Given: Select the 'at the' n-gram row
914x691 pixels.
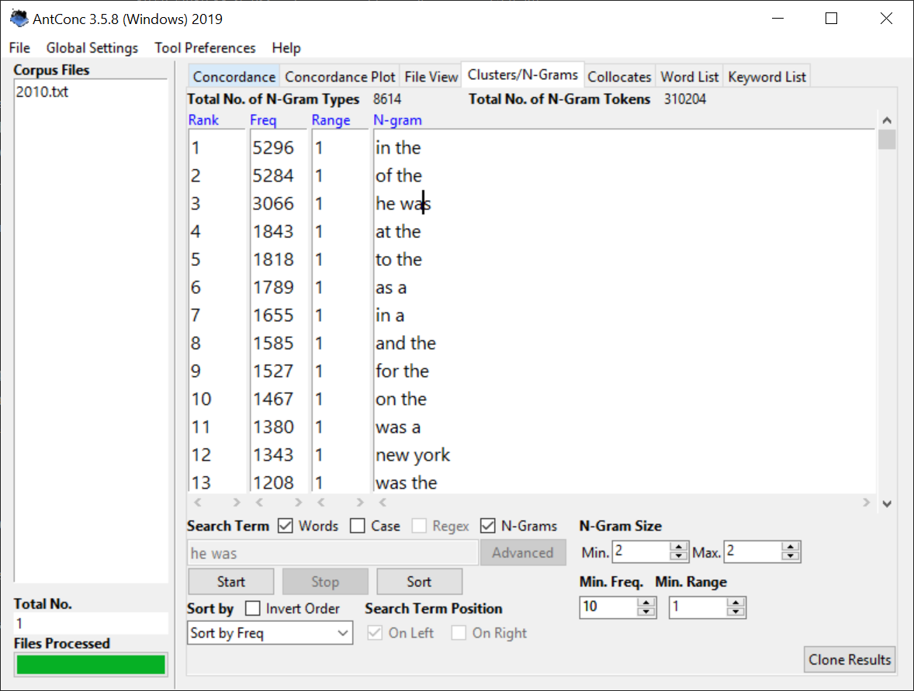Looking at the screenshot, I should click(x=398, y=232).
